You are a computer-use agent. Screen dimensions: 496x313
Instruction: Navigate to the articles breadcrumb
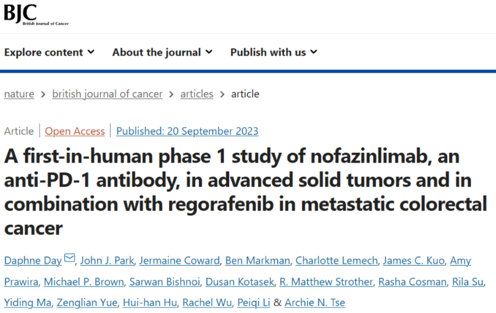click(197, 94)
